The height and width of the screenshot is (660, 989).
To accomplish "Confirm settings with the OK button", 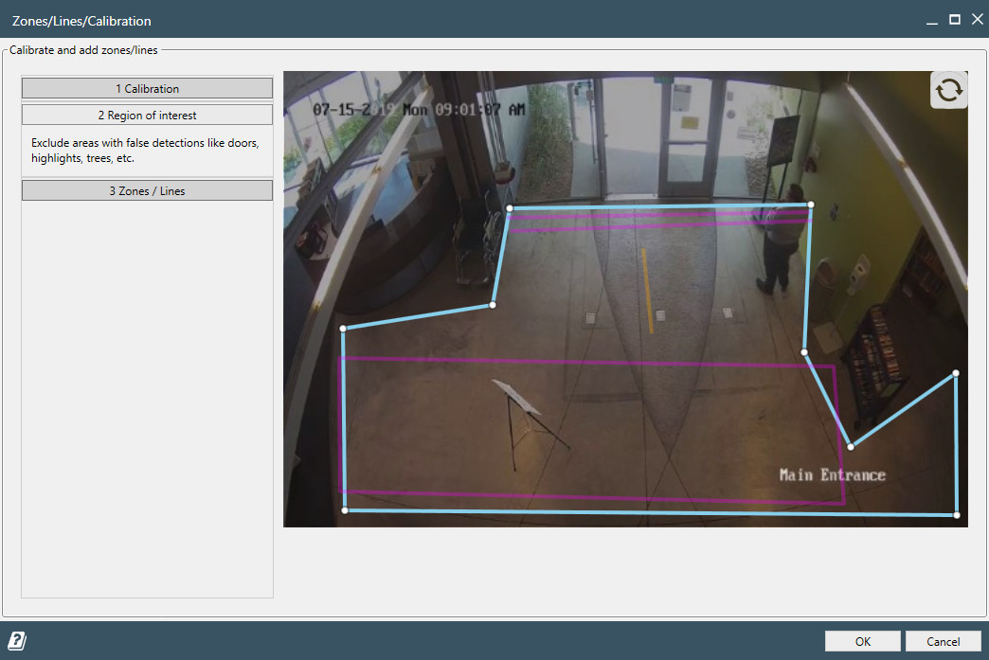I will (x=862, y=641).
